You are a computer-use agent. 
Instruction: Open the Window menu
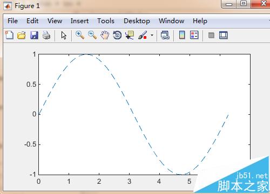[171, 21]
